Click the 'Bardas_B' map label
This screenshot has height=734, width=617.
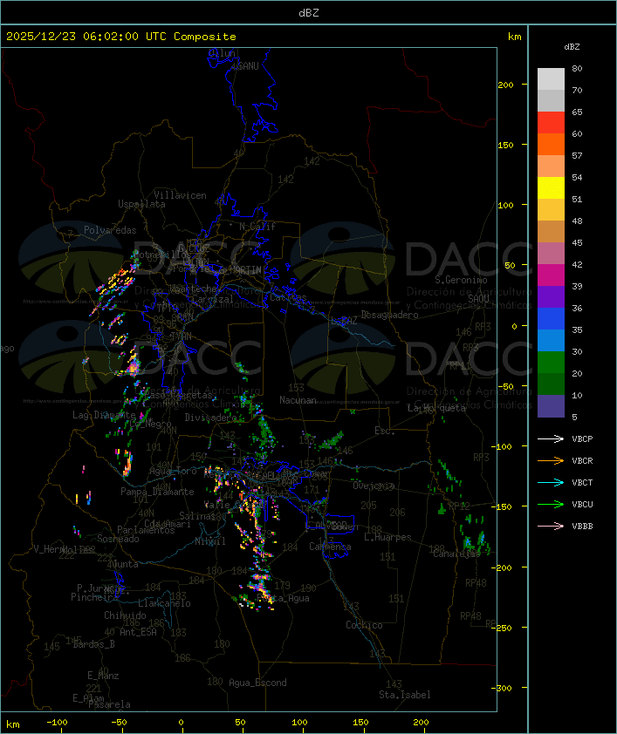(93, 644)
